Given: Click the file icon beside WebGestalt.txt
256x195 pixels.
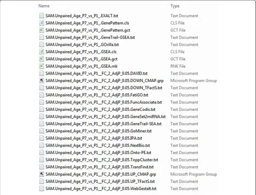Looking at the screenshot, I should [42, 189].
